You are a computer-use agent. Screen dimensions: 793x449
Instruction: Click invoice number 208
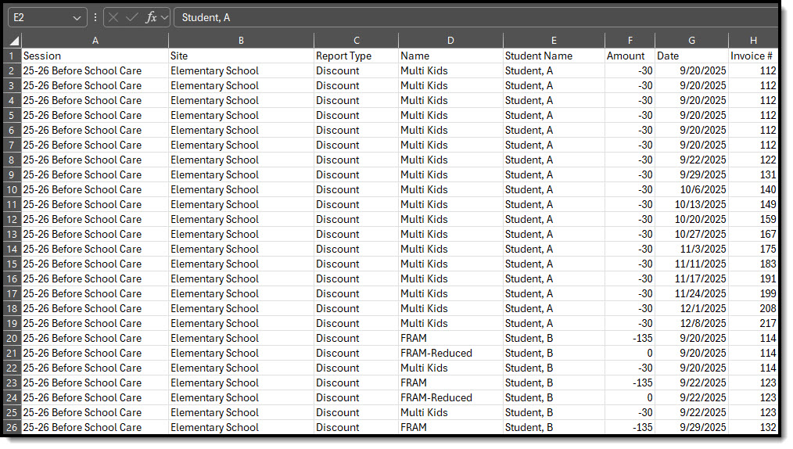(753, 308)
